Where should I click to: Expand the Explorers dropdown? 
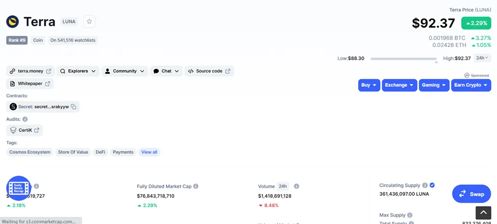[x=78, y=71]
